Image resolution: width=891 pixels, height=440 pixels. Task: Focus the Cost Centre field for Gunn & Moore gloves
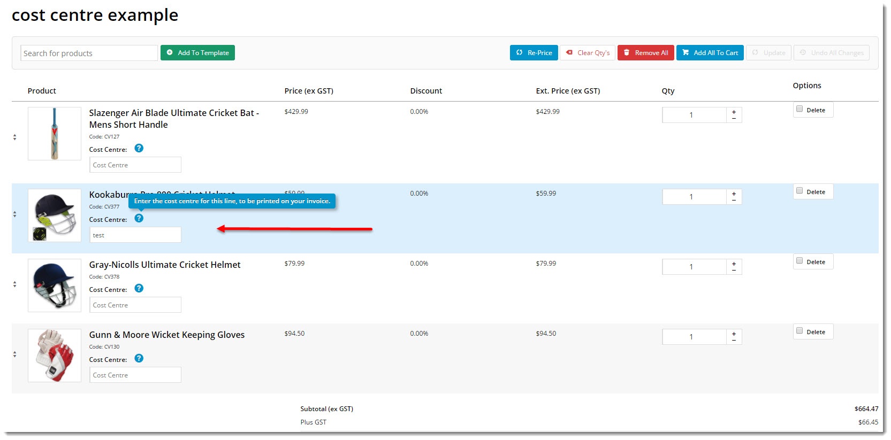point(135,375)
